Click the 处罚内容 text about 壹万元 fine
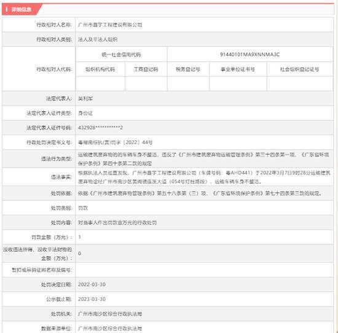Image resolution: width=338 pixels, height=333 pixels. pyautogui.click(x=117, y=222)
